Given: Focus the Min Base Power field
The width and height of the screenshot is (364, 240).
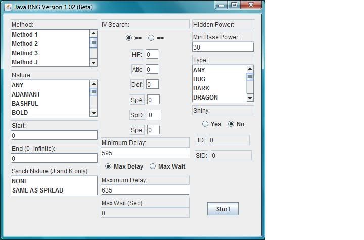Looking at the screenshot, I should (x=222, y=47).
